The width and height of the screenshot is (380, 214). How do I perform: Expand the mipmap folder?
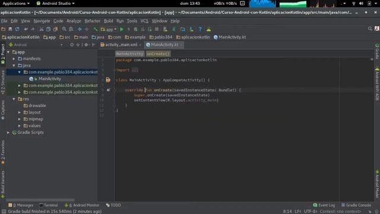(x=20, y=119)
